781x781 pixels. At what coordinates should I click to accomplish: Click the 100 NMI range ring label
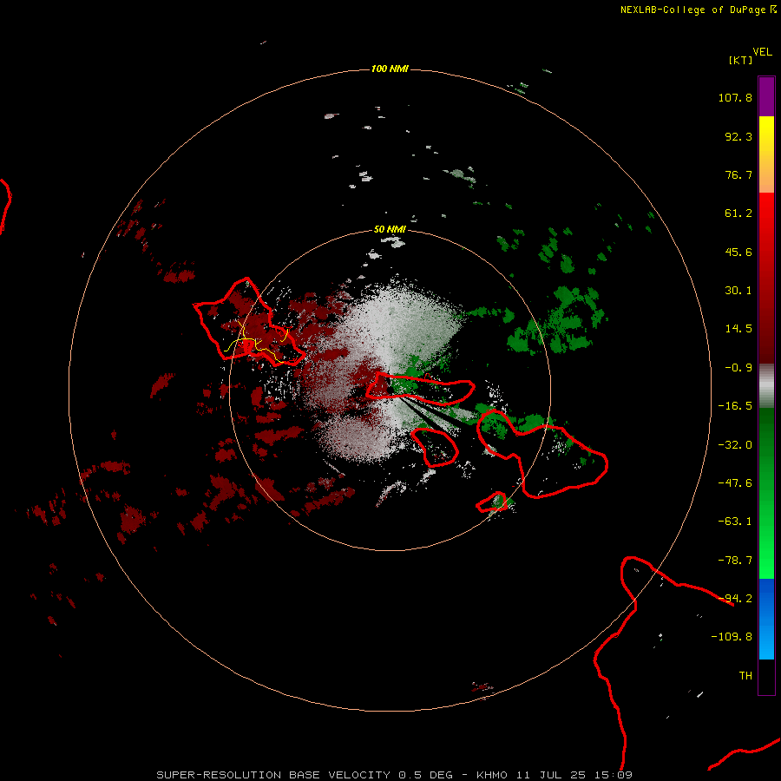pyautogui.click(x=390, y=69)
